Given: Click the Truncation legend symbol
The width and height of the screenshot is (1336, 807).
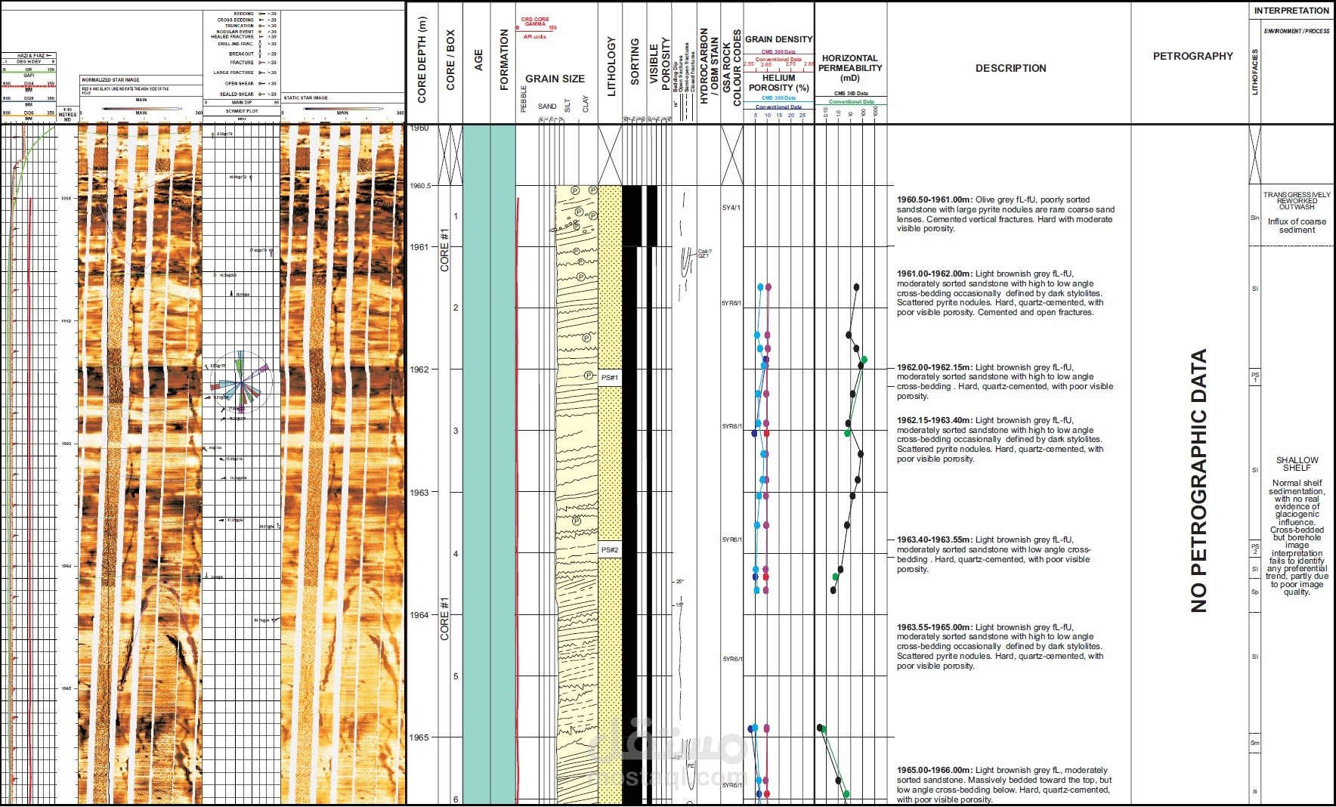Looking at the screenshot, I should pos(261,26).
